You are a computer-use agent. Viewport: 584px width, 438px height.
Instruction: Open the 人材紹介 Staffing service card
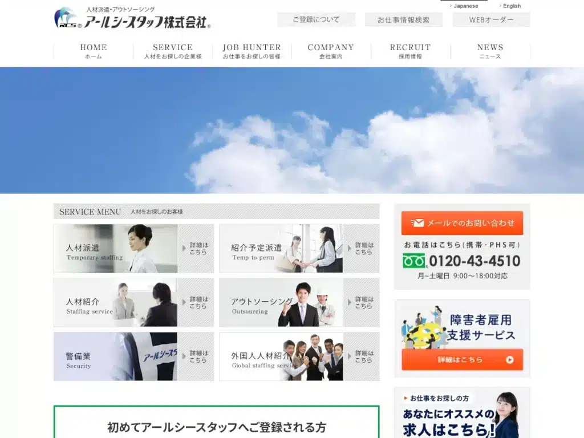tap(133, 302)
